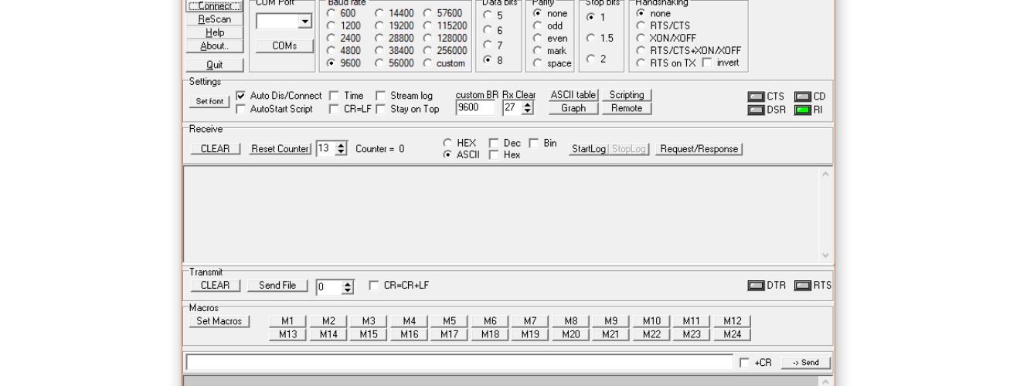The width and height of the screenshot is (1020, 386).
Task: Adjust the Transmit value spinner
Action: coord(348,287)
